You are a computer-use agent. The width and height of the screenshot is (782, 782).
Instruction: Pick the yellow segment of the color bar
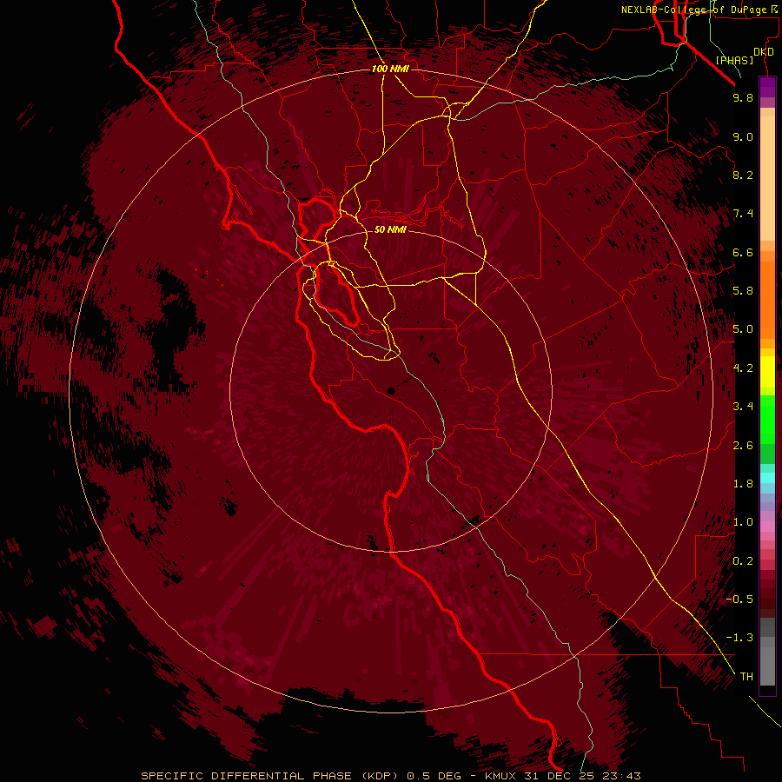(767, 372)
